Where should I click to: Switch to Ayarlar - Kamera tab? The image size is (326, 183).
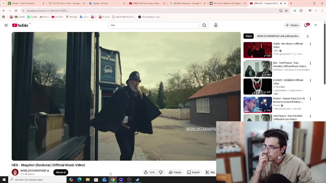[x=107, y=3]
